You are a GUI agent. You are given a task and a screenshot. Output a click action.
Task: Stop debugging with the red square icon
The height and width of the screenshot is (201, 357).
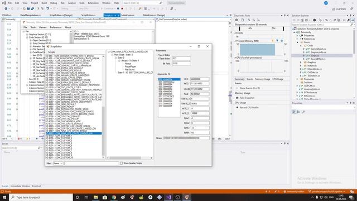(x=122, y=9)
